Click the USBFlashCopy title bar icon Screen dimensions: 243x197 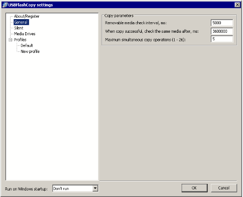[5, 5]
